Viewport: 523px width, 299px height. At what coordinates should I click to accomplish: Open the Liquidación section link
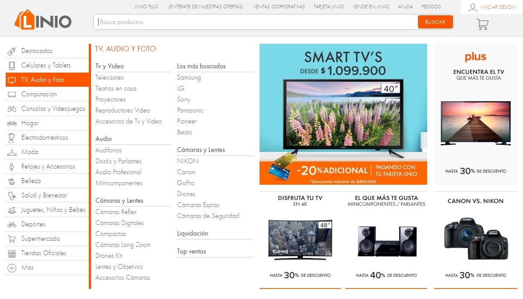coord(193,234)
